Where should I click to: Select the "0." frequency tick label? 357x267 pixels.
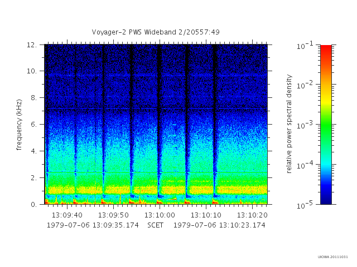point(33,205)
